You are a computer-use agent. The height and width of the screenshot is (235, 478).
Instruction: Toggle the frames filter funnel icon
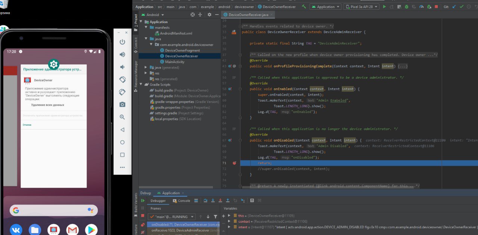(x=215, y=217)
